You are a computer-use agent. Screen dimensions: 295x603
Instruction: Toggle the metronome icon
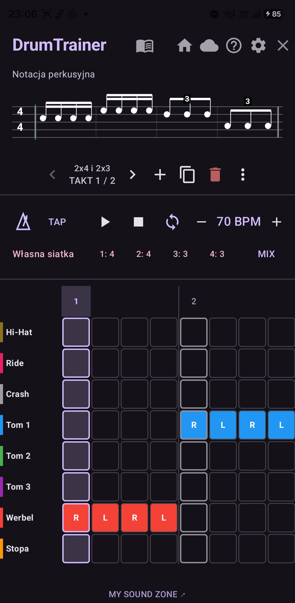coord(23,221)
